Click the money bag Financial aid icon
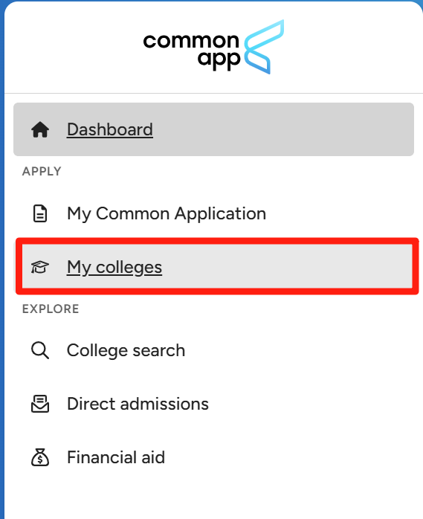This screenshot has width=423, height=519. pyautogui.click(x=40, y=457)
